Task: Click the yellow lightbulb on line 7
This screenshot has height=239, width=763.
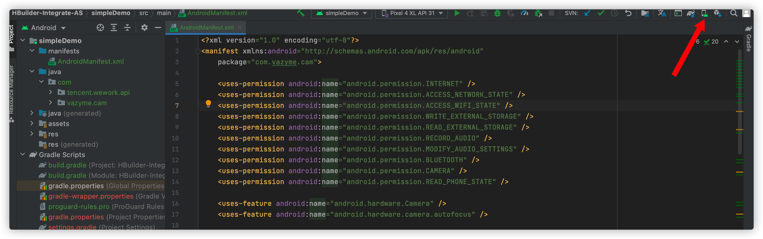Action: pyautogui.click(x=208, y=104)
